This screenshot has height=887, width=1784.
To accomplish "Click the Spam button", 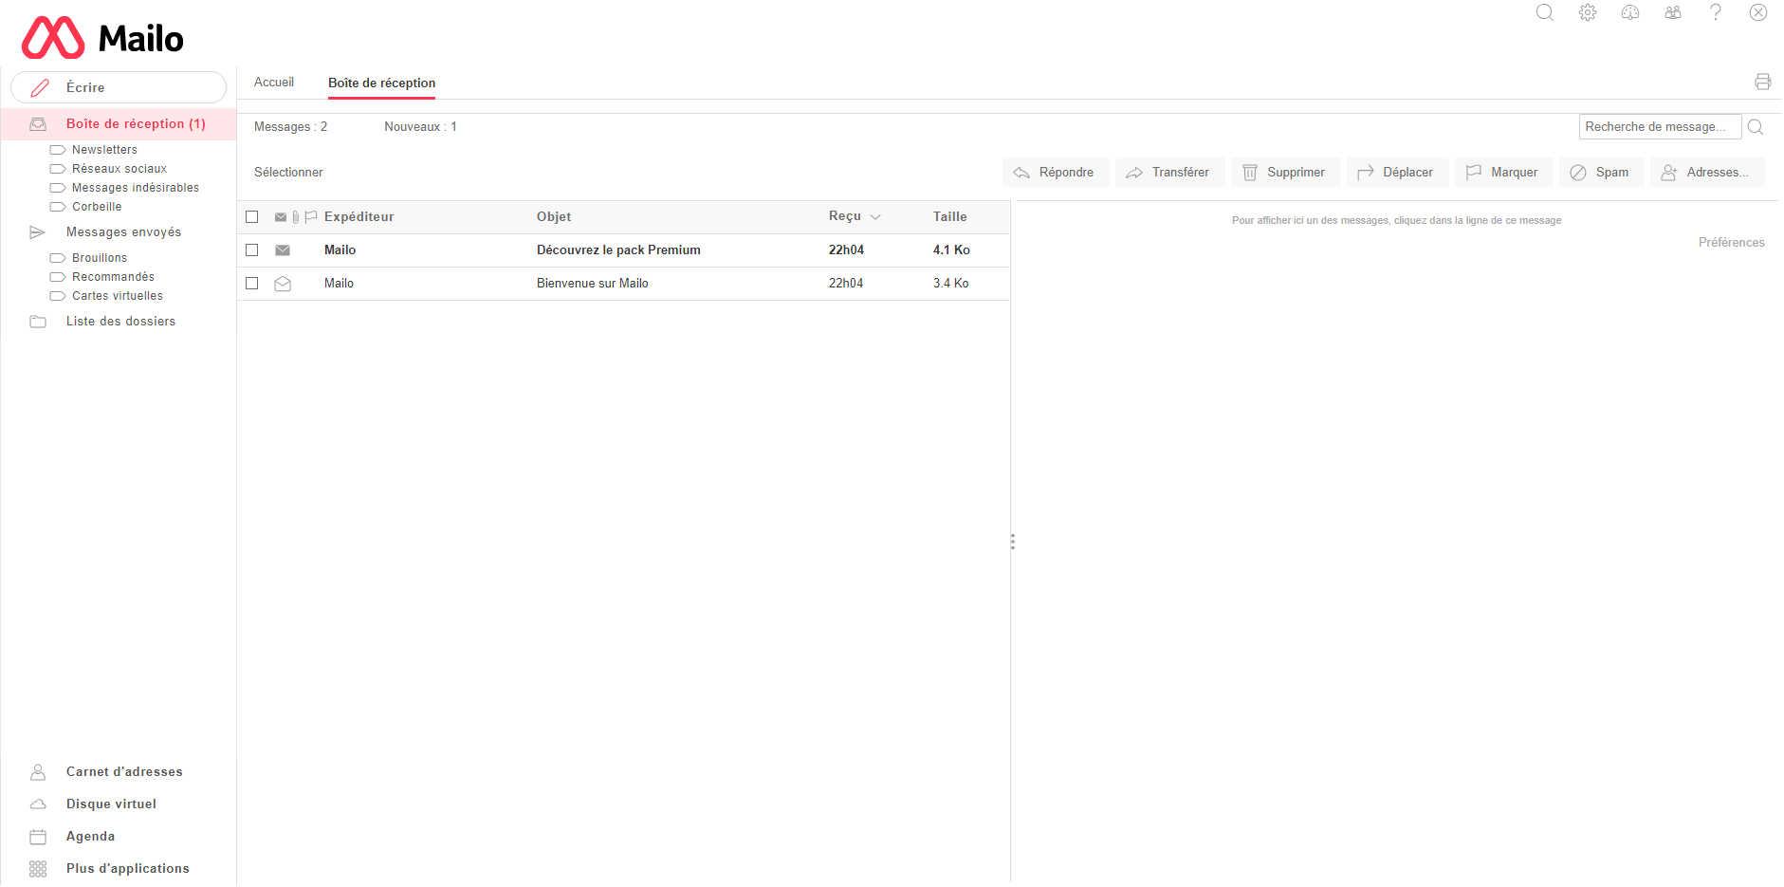I will (1601, 173).
